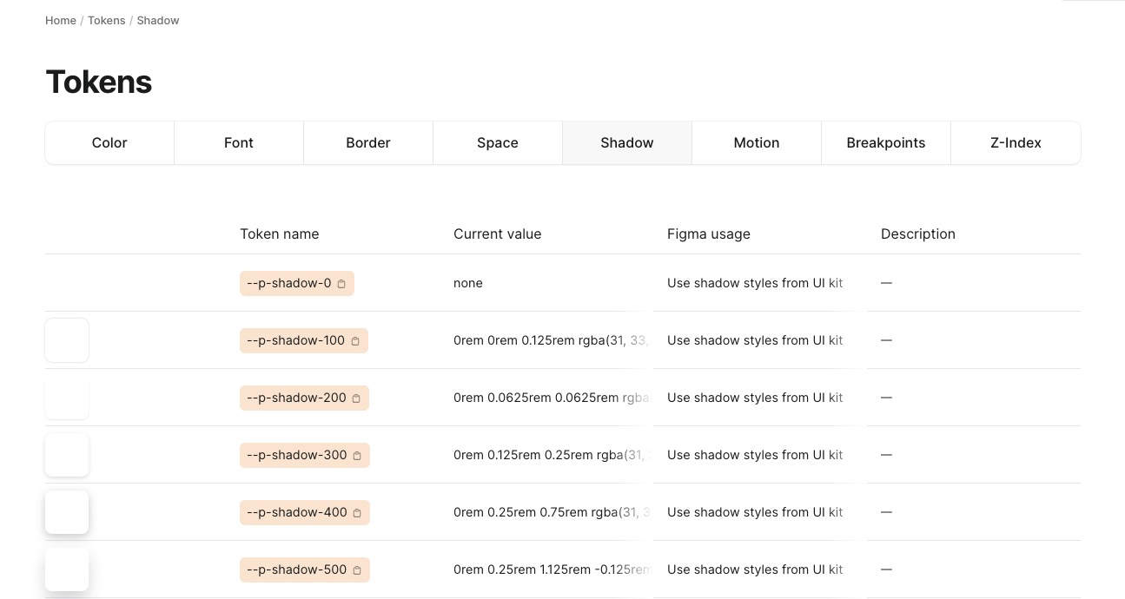This screenshot has width=1125, height=599.
Task: Switch to the Motion tokens tab
Action: (756, 142)
